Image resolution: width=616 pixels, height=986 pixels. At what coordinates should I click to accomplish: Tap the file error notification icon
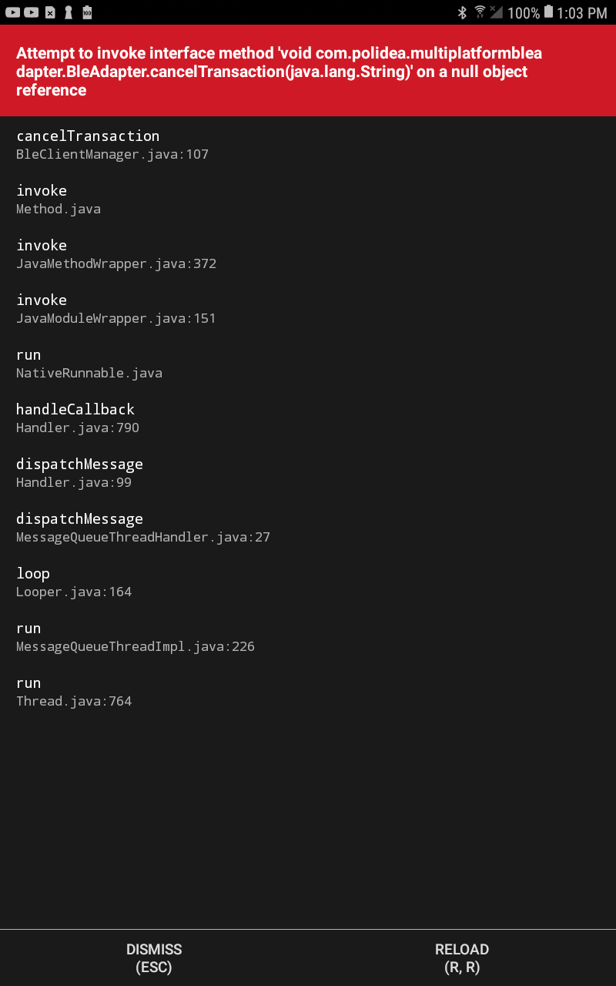click(50, 12)
